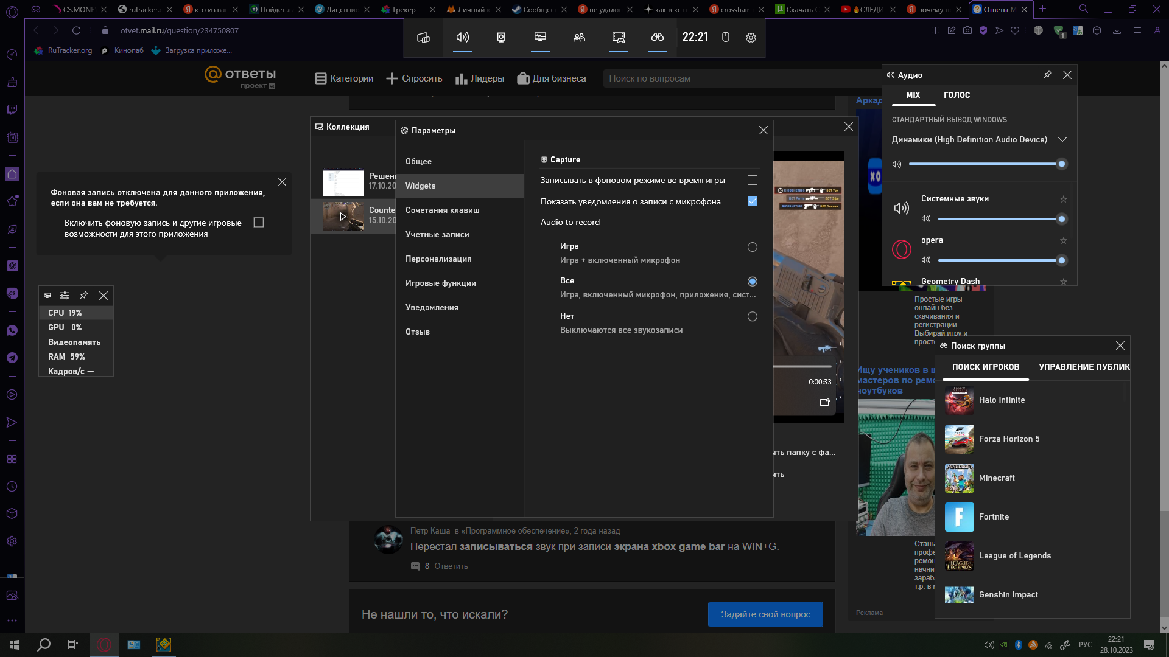
Task: Expand the Динамики output device dropdown
Action: coord(1062,139)
